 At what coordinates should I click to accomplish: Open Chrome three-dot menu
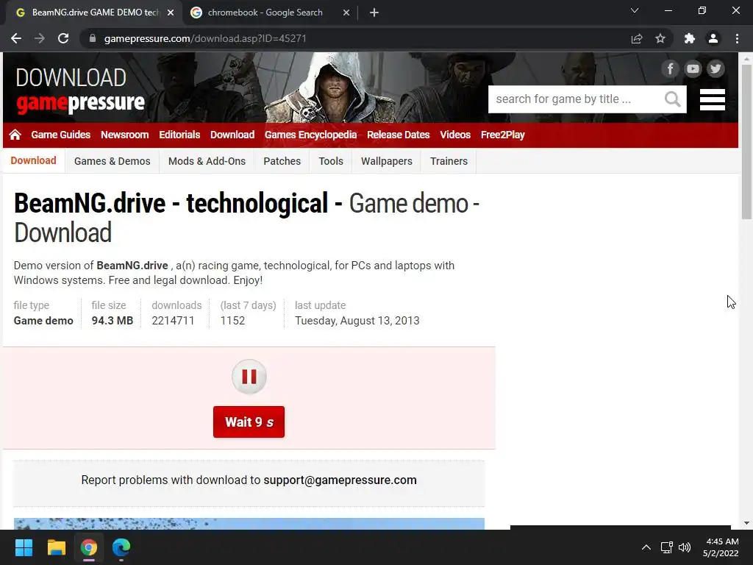tap(737, 38)
